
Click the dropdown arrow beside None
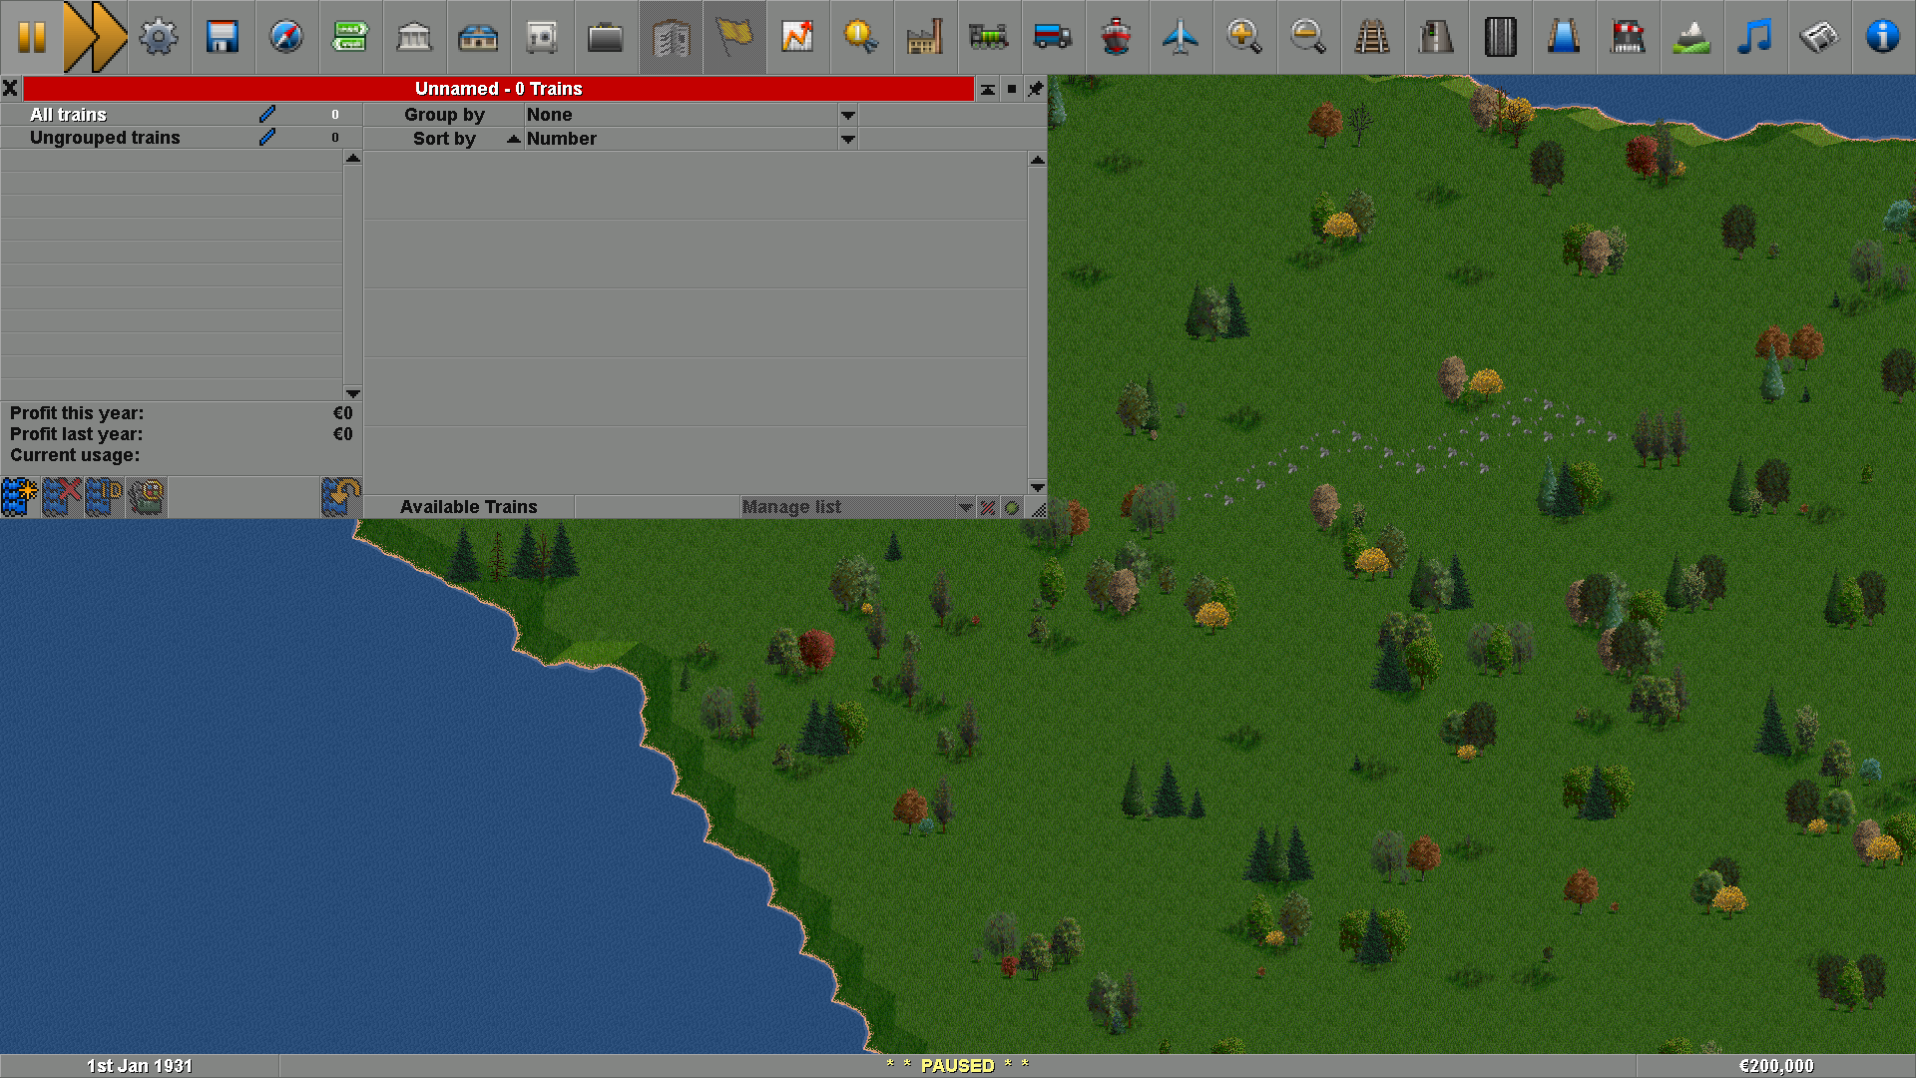[848, 115]
